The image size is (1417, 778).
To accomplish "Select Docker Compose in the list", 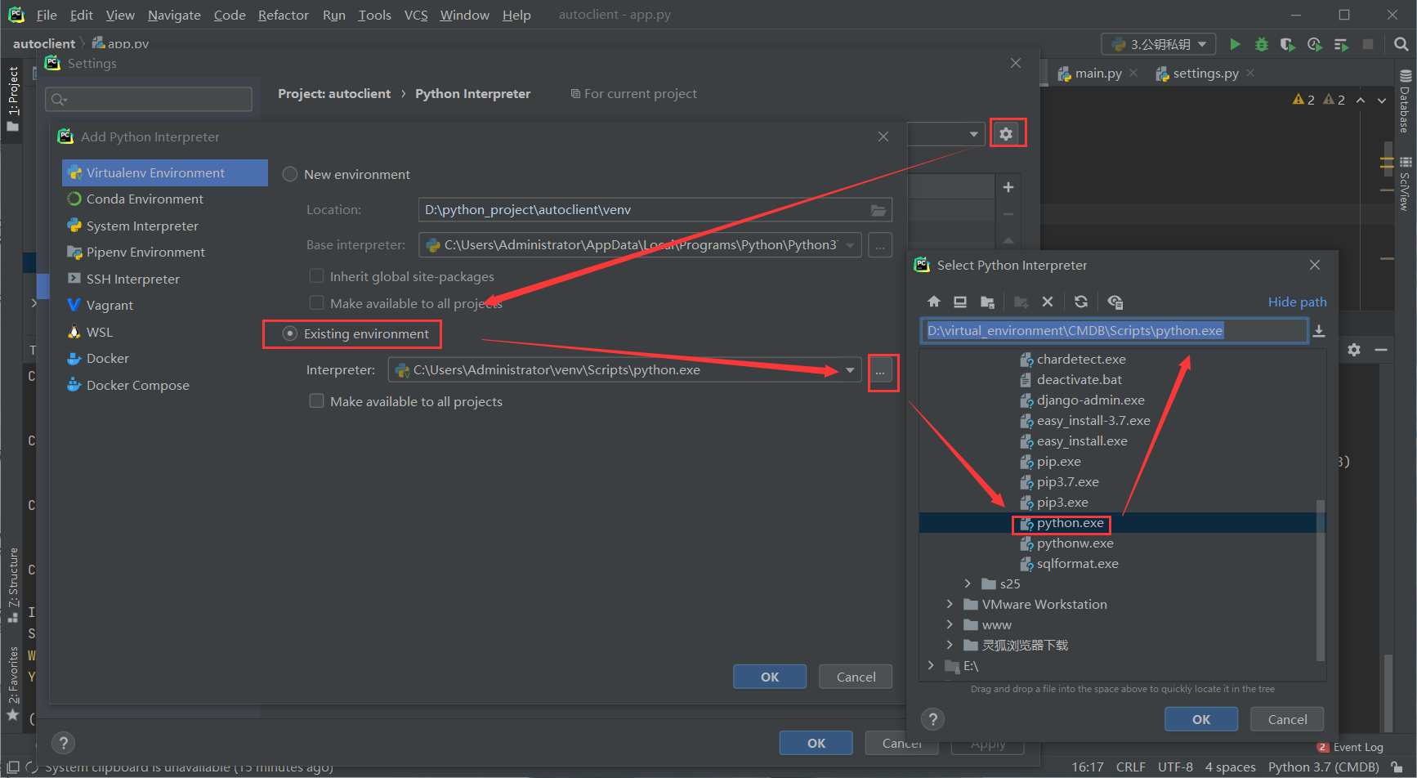I will coord(165,385).
